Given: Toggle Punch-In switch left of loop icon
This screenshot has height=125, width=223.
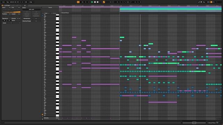Looking at the screenshot, I should pyautogui.click(x=125, y=2).
